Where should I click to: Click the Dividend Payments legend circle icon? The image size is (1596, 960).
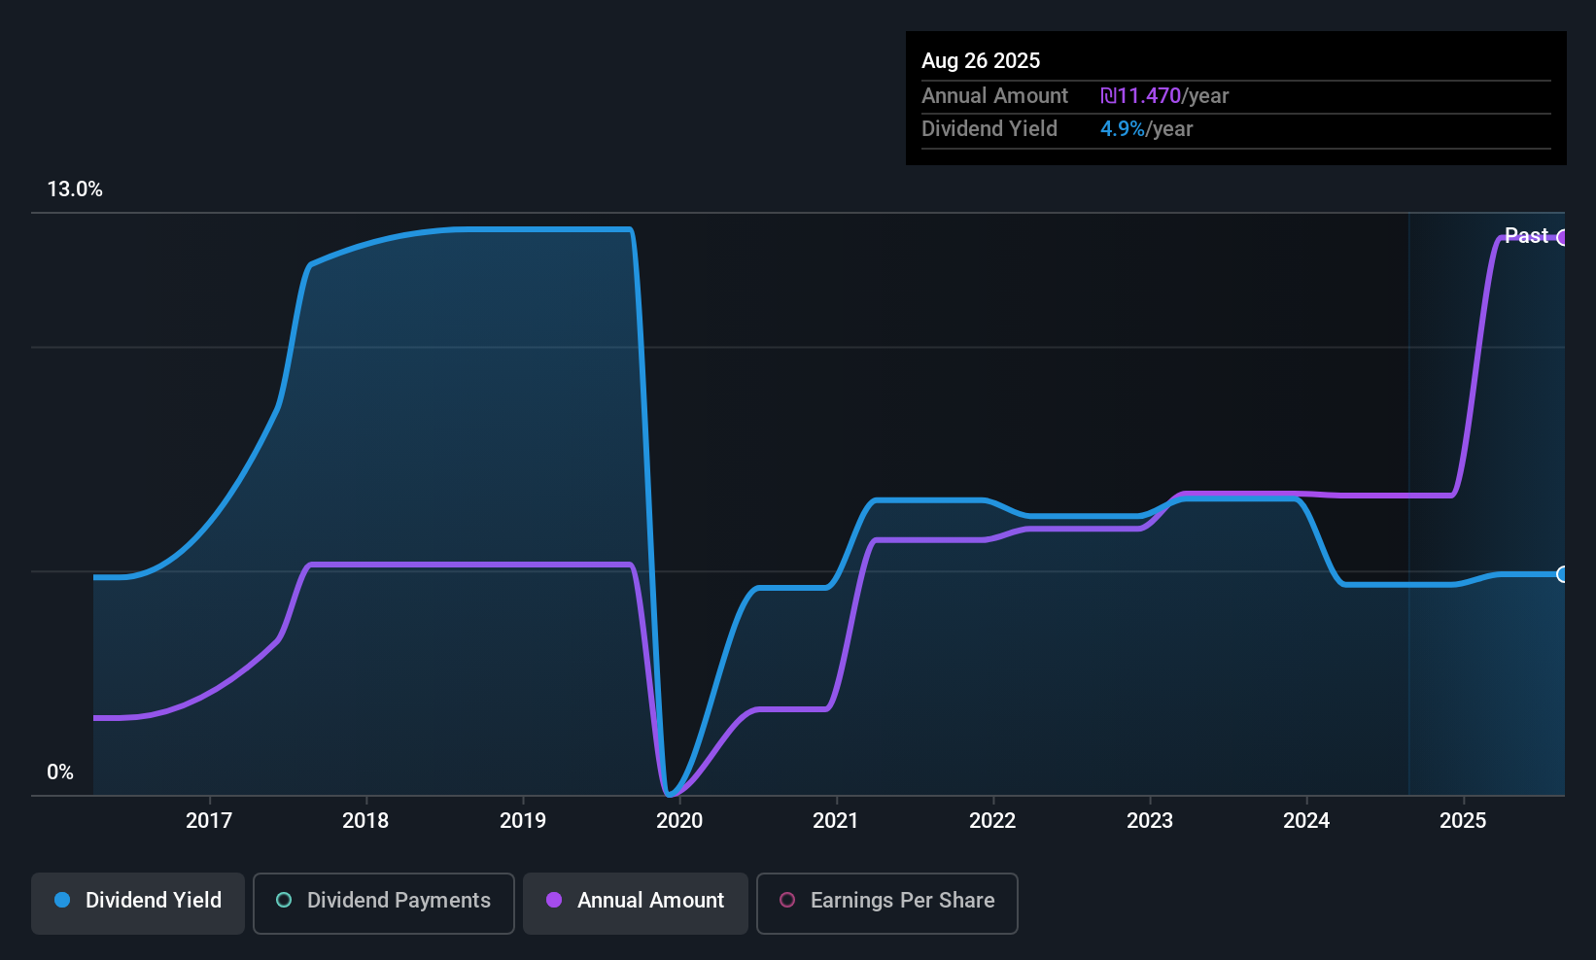(284, 901)
